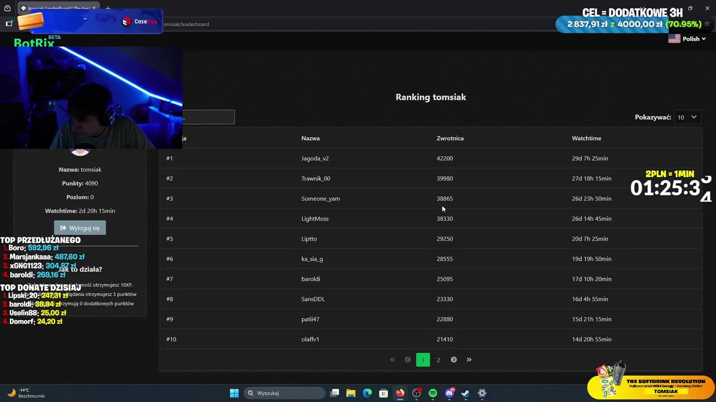Image resolution: width=716 pixels, height=402 pixels.
Task: Click the name Trawnik_00 in row #2
Action: coord(315,178)
